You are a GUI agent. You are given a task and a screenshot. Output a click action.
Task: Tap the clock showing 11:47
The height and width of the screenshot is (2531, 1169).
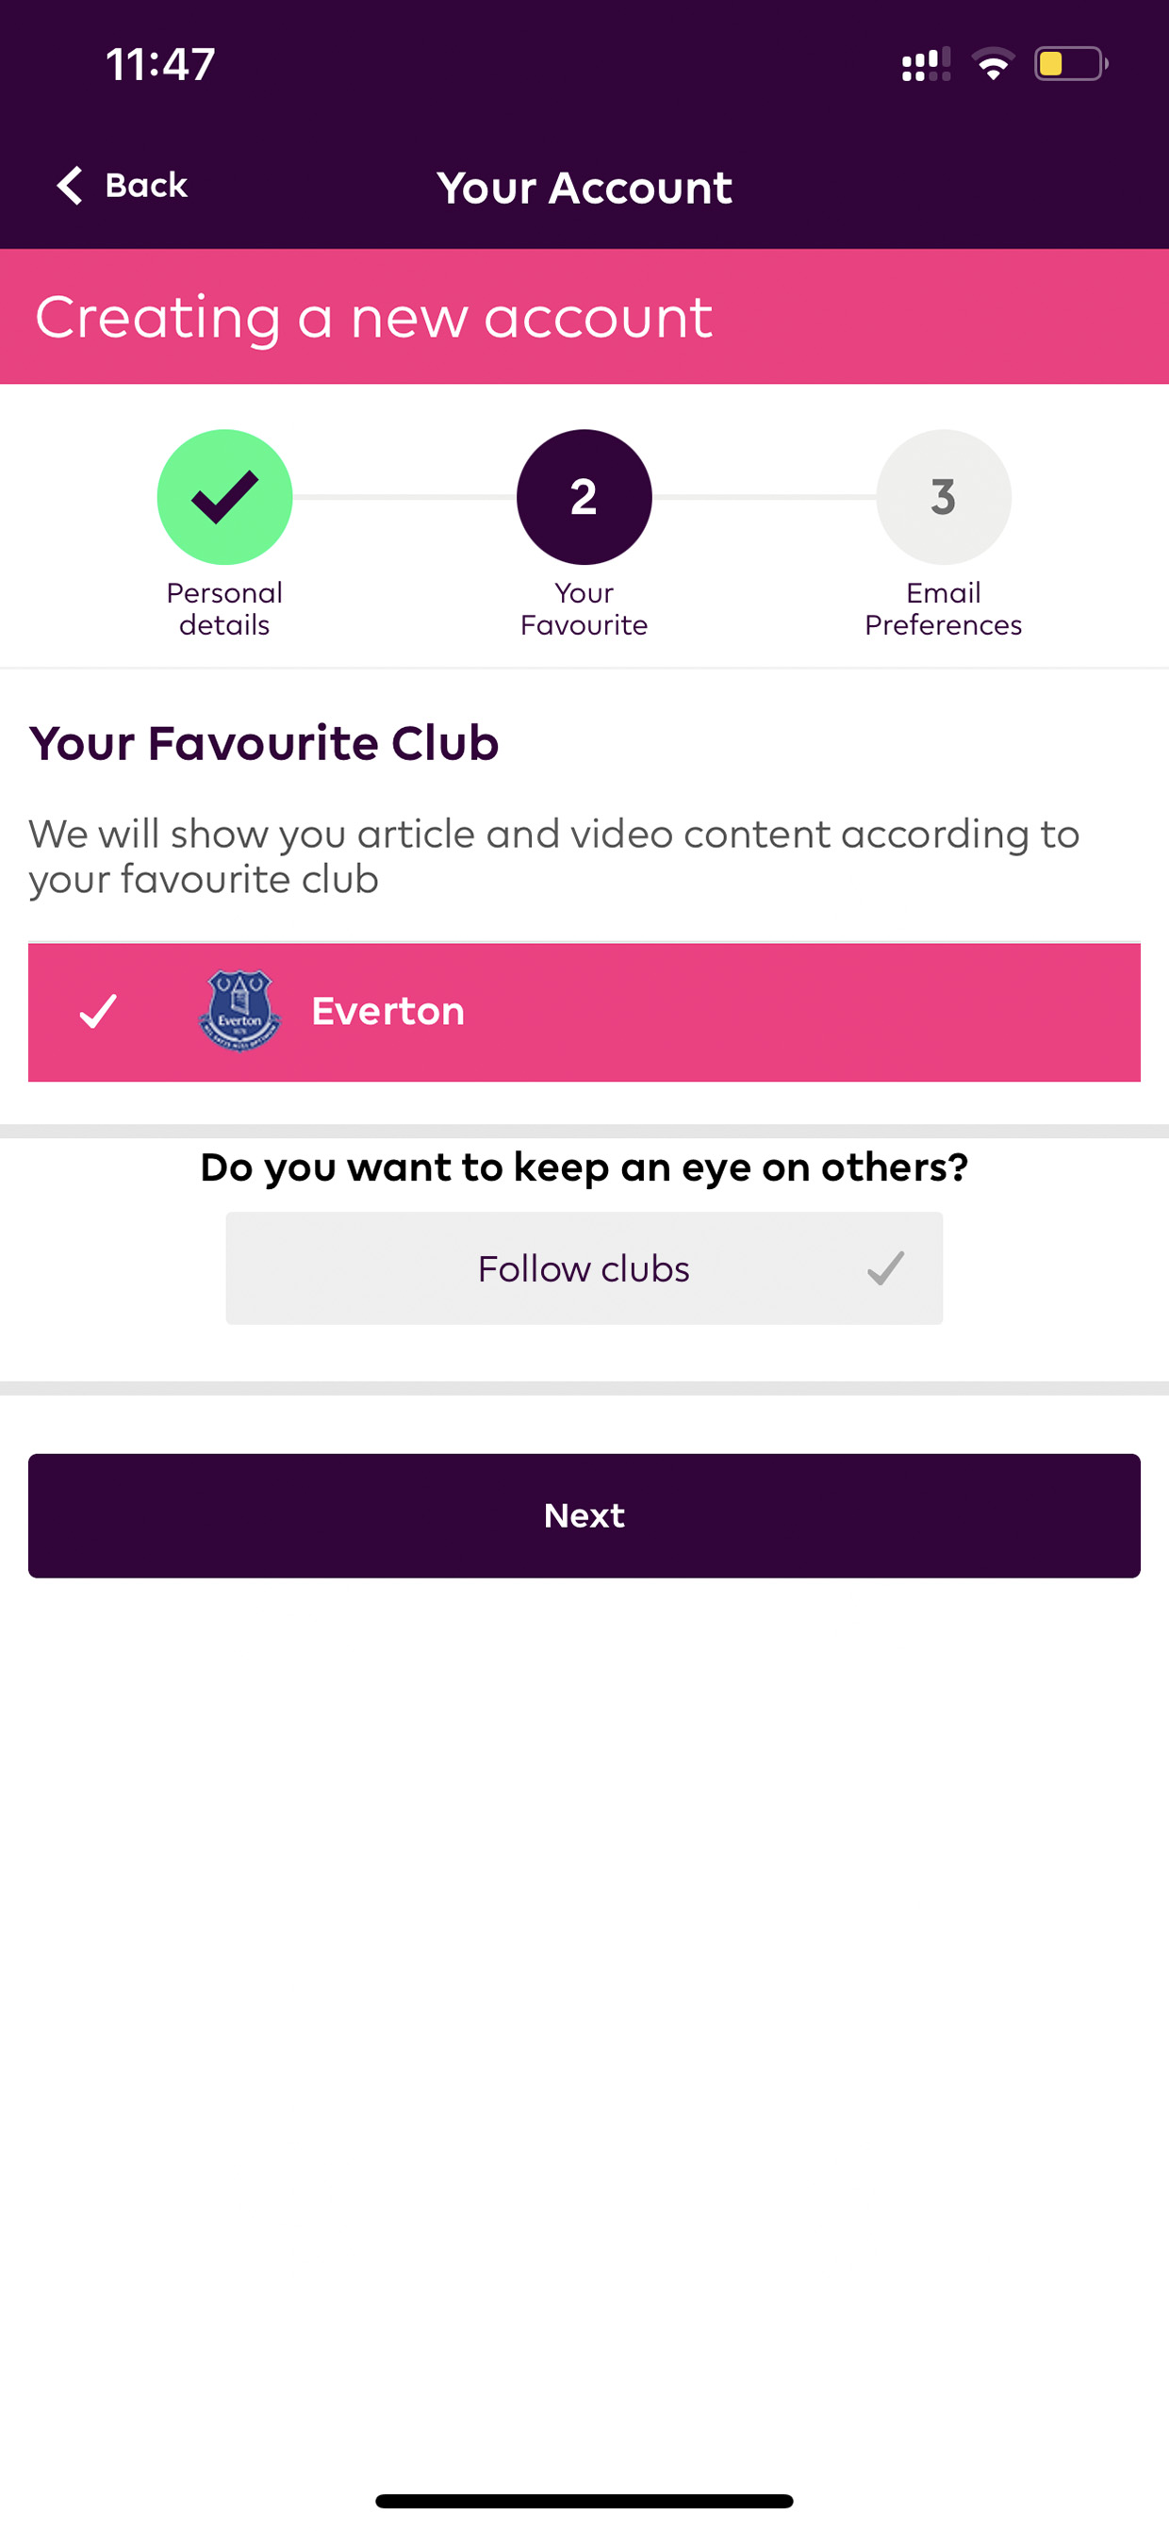coord(160,65)
